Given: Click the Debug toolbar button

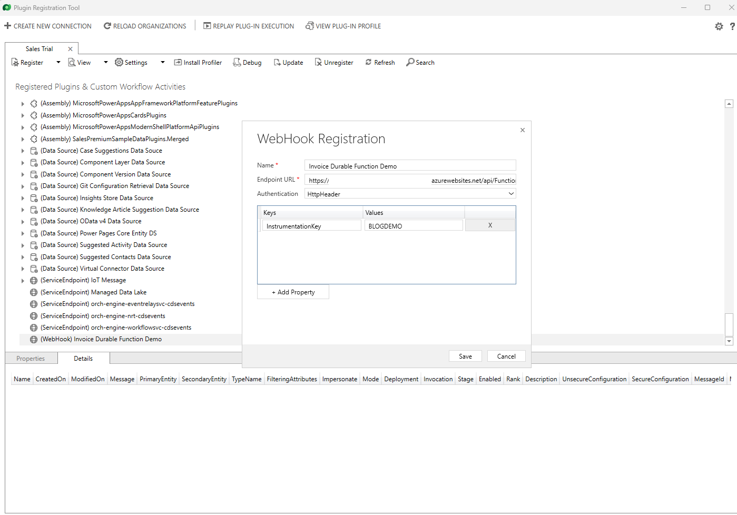Looking at the screenshot, I should pos(247,62).
